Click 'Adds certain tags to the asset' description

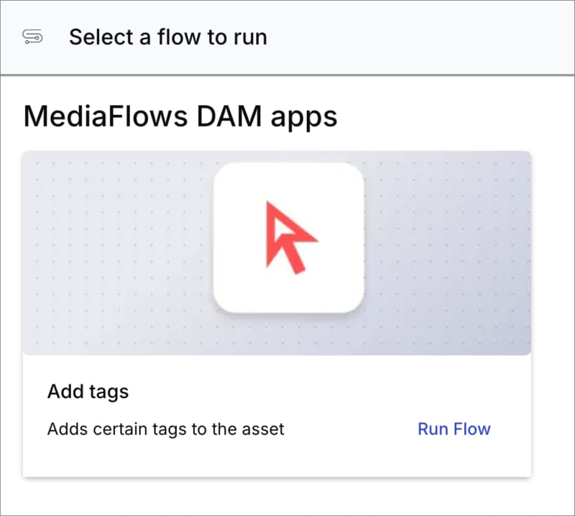pos(165,429)
